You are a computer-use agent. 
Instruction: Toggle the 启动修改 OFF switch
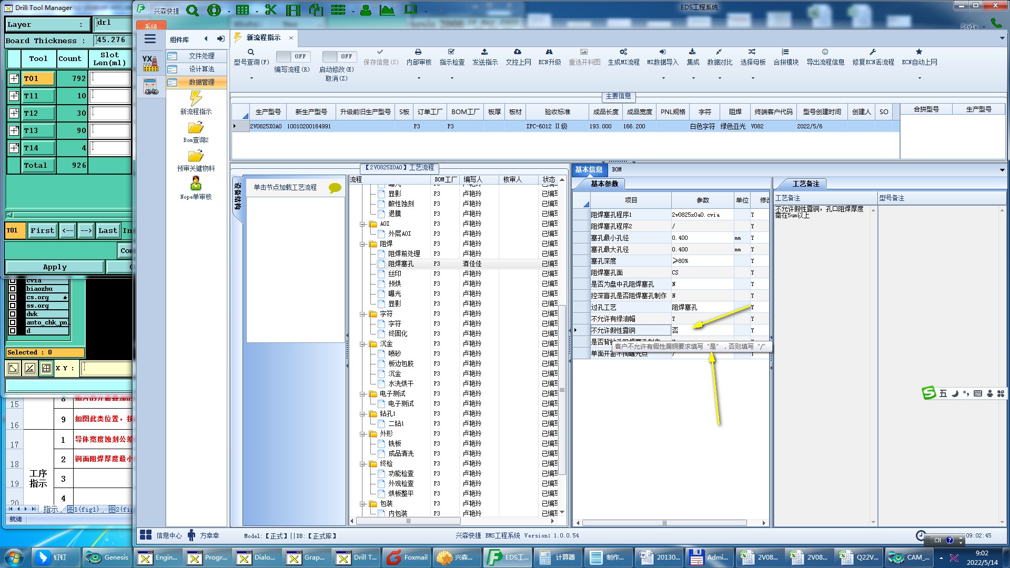coord(339,56)
